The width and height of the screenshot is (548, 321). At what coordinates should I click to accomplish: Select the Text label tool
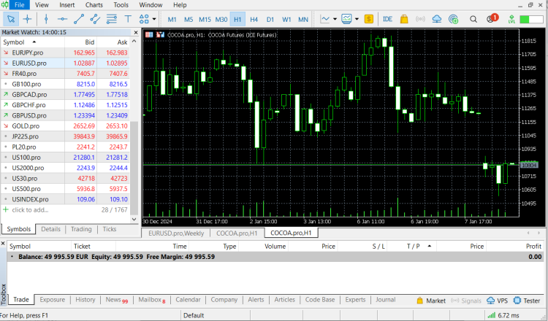click(x=129, y=19)
